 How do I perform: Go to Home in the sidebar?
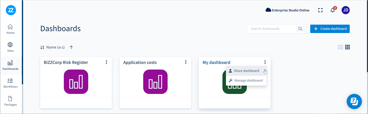[x=10, y=29]
